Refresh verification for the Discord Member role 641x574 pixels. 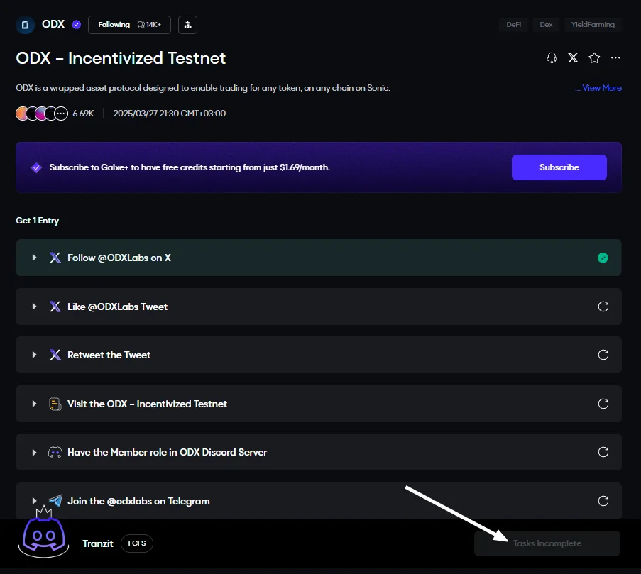[603, 452]
